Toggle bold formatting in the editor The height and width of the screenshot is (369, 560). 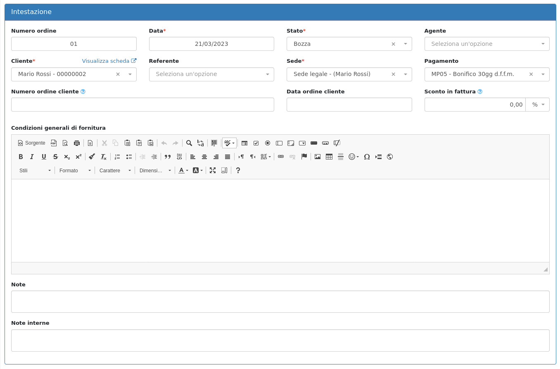click(x=21, y=157)
